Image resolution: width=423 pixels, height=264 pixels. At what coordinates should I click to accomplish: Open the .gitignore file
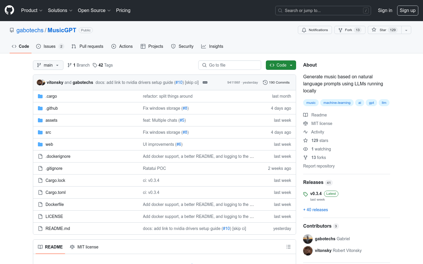[54, 168]
